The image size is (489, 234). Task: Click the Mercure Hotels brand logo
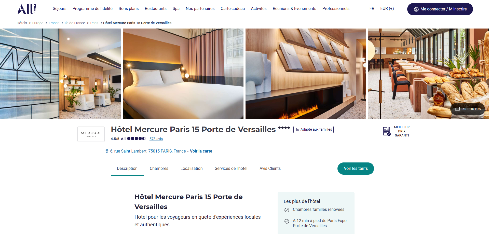91,134
